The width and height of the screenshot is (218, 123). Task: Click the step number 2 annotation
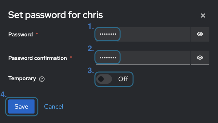pyautogui.click(x=90, y=48)
